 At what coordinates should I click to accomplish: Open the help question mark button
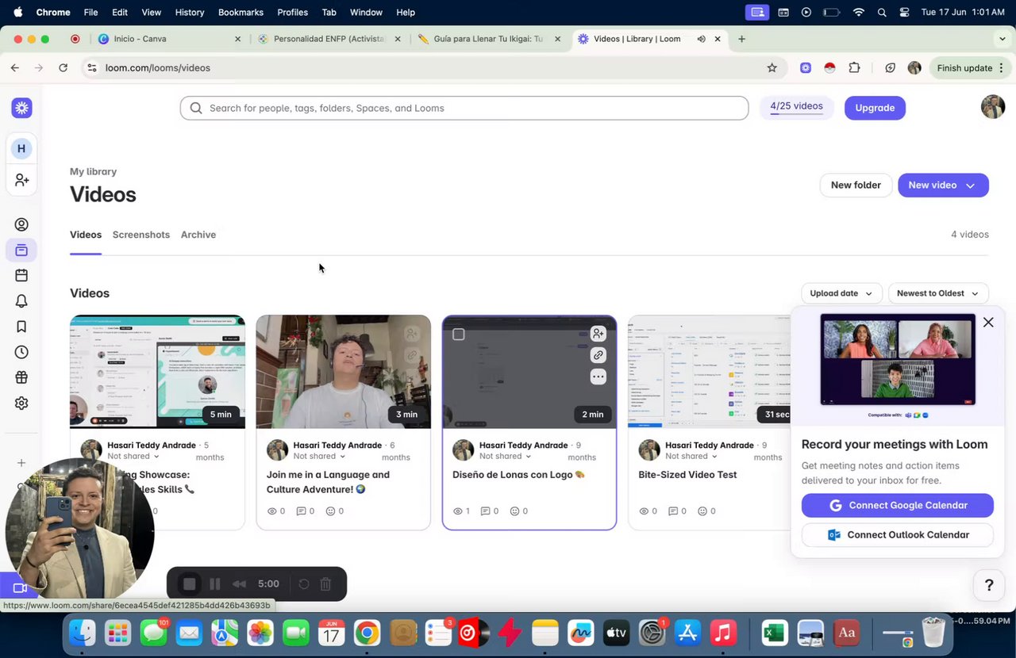click(x=989, y=585)
